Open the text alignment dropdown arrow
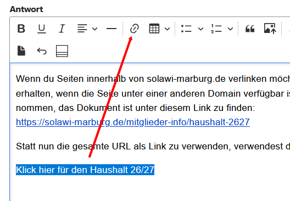Screen dimensions: 290x201 pyautogui.click(x=94, y=29)
